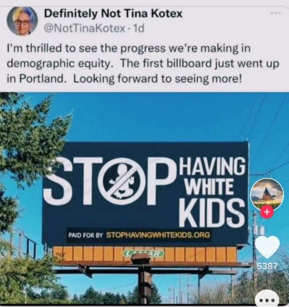The height and width of the screenshot is (307, 289).
Task: Open Definitely Not Tina Kotex profile name
Action: (x=113, y=14)
